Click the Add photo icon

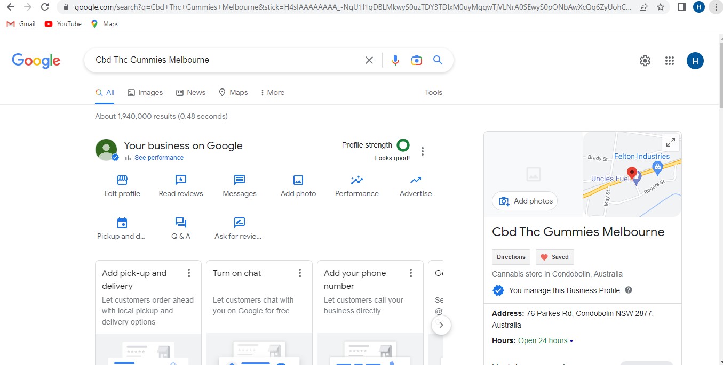(298, 180)
